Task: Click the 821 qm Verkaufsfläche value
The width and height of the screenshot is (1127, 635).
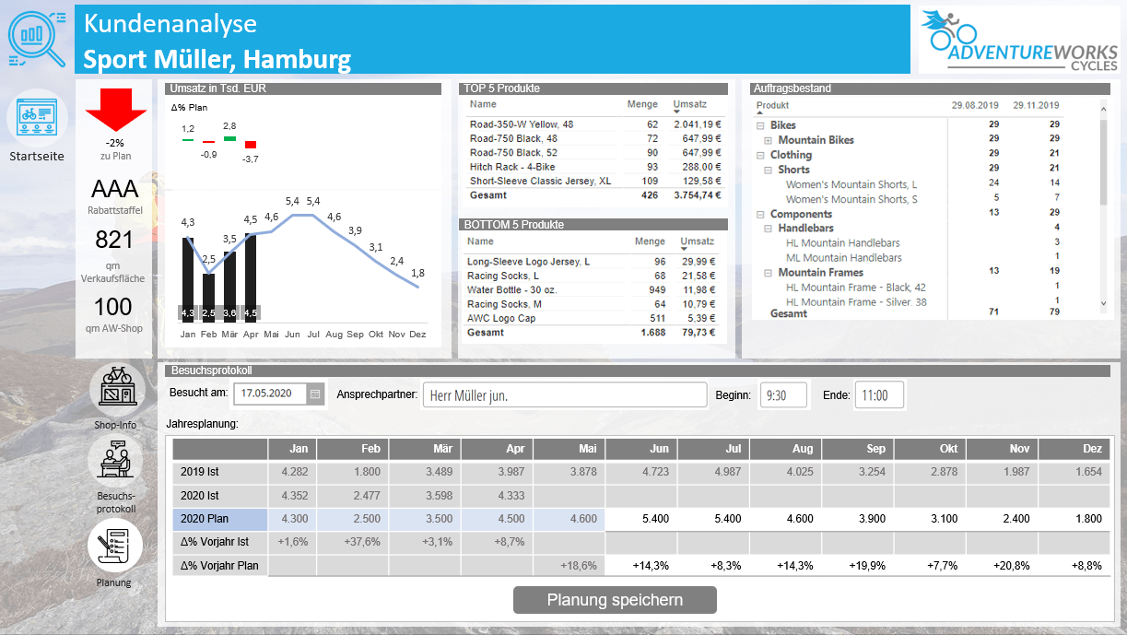Action: tap(116, 240)
